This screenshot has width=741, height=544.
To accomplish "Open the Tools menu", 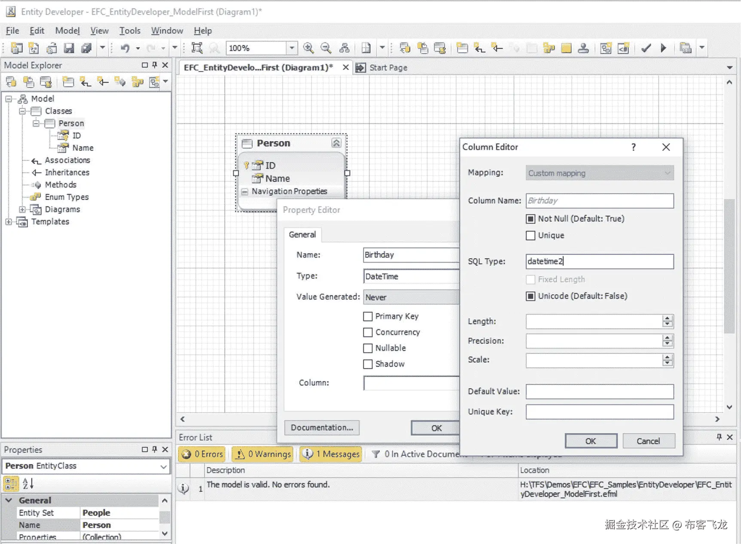I will (x=130, y=30).
